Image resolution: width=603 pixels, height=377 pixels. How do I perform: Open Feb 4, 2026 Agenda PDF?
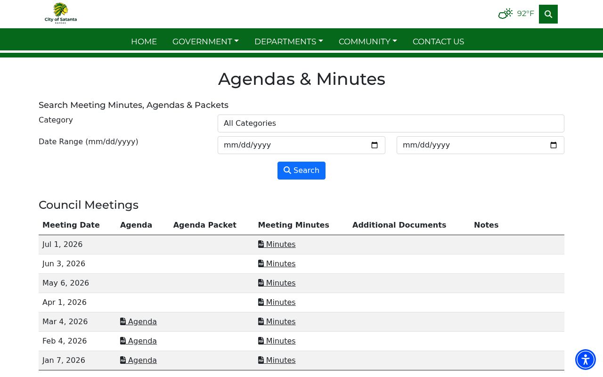139,341
